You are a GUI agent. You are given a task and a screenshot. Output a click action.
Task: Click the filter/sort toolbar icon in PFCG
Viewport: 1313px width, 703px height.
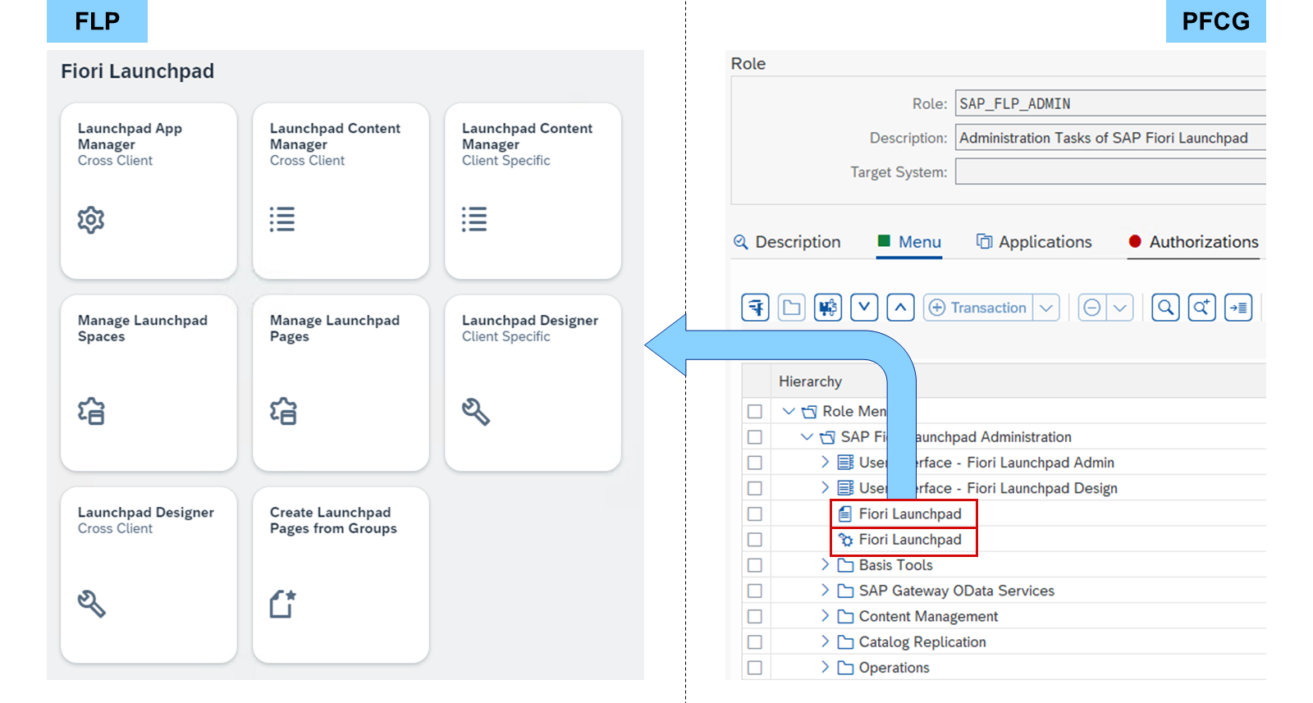(756, 308)
